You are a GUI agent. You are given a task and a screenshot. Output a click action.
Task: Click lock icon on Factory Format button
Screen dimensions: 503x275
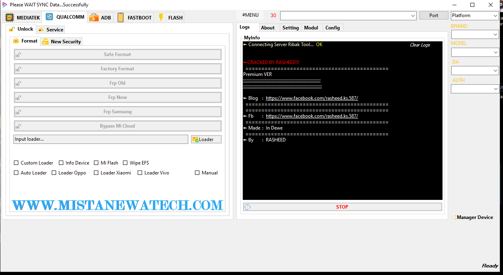click(18, 69)
